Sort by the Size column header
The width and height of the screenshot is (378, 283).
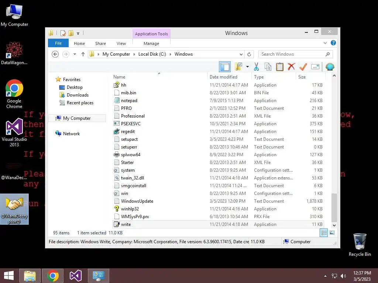310,77
